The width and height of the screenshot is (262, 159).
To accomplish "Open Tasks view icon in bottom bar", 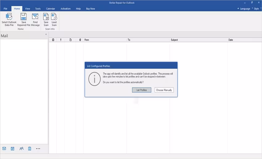I will [x=30, y=149].
